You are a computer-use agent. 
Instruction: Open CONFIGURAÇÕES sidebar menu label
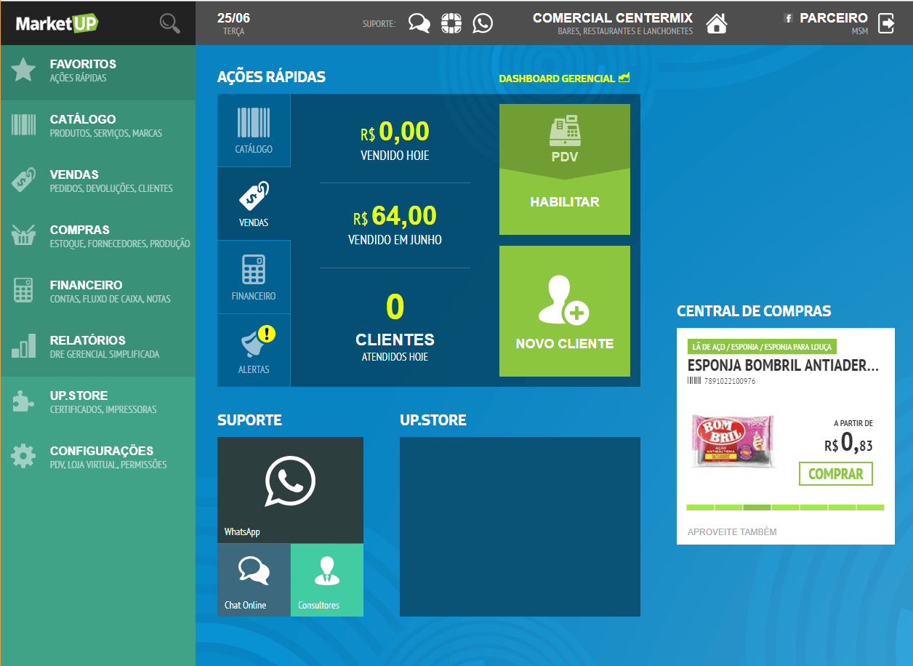click(x=102, y=451)
